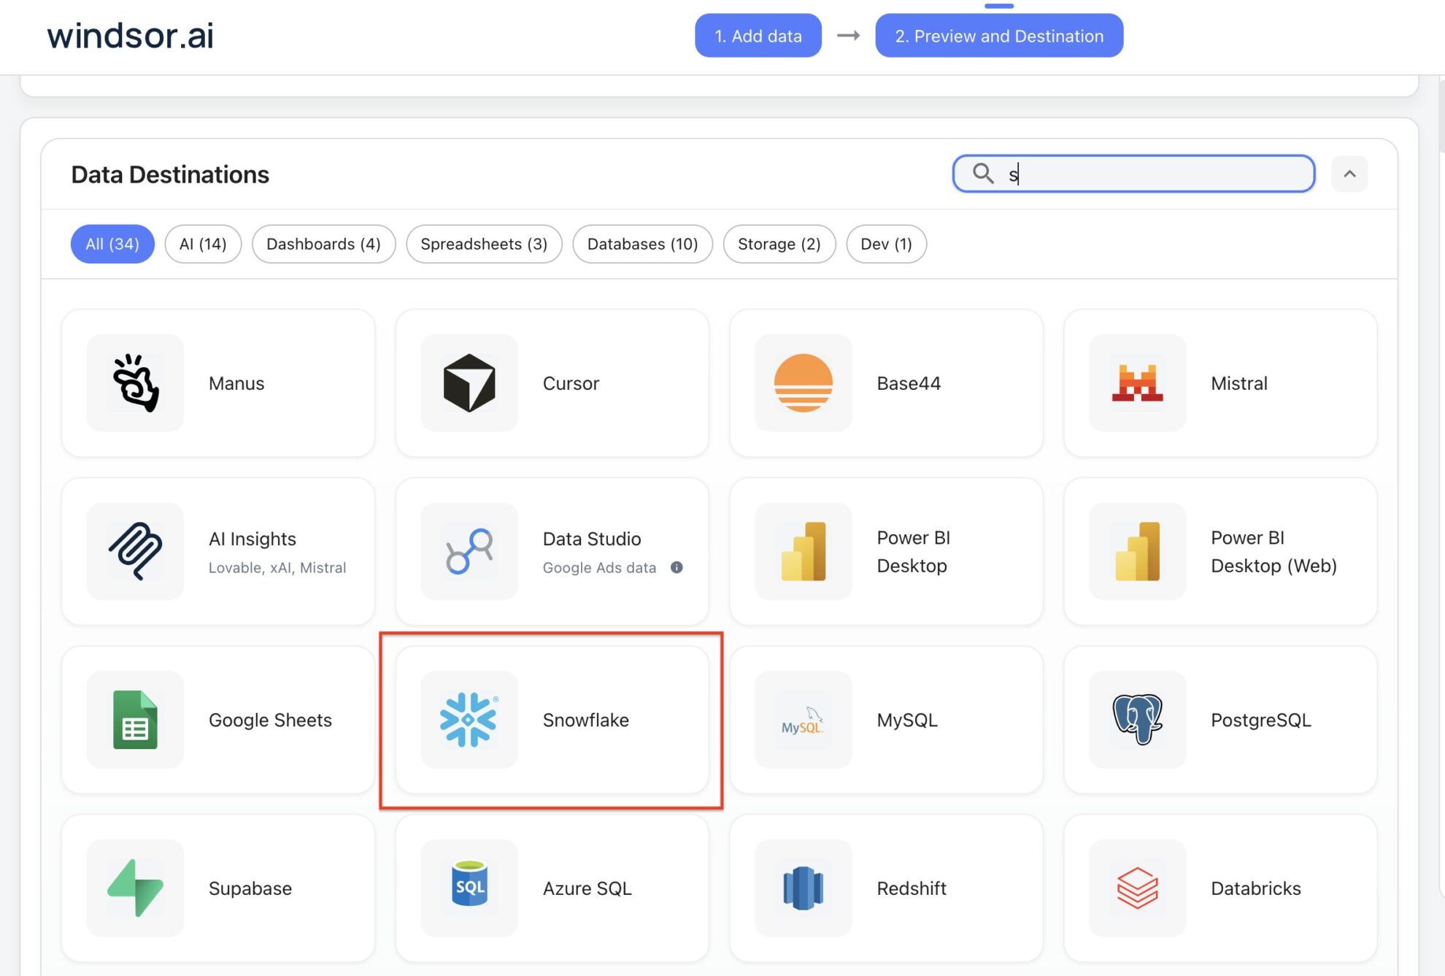Viewport: 1445px width, 976px height.
Task: Pick the Base44 destination label
Action: tap(909, 383)
